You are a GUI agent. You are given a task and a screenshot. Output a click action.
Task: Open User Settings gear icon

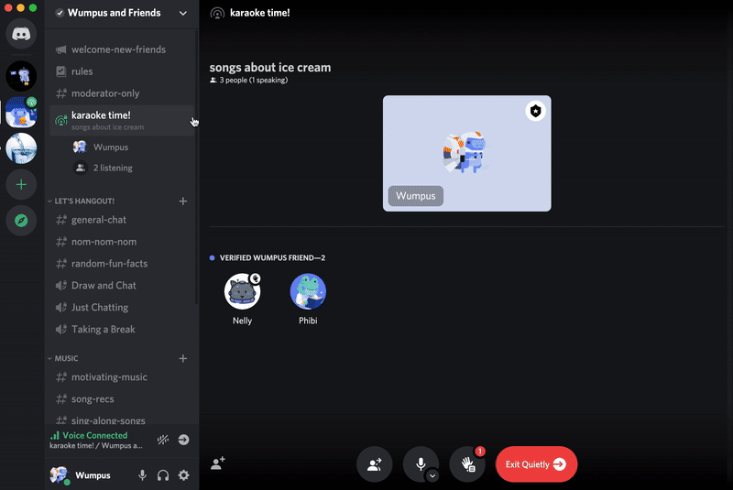point(184,475)
